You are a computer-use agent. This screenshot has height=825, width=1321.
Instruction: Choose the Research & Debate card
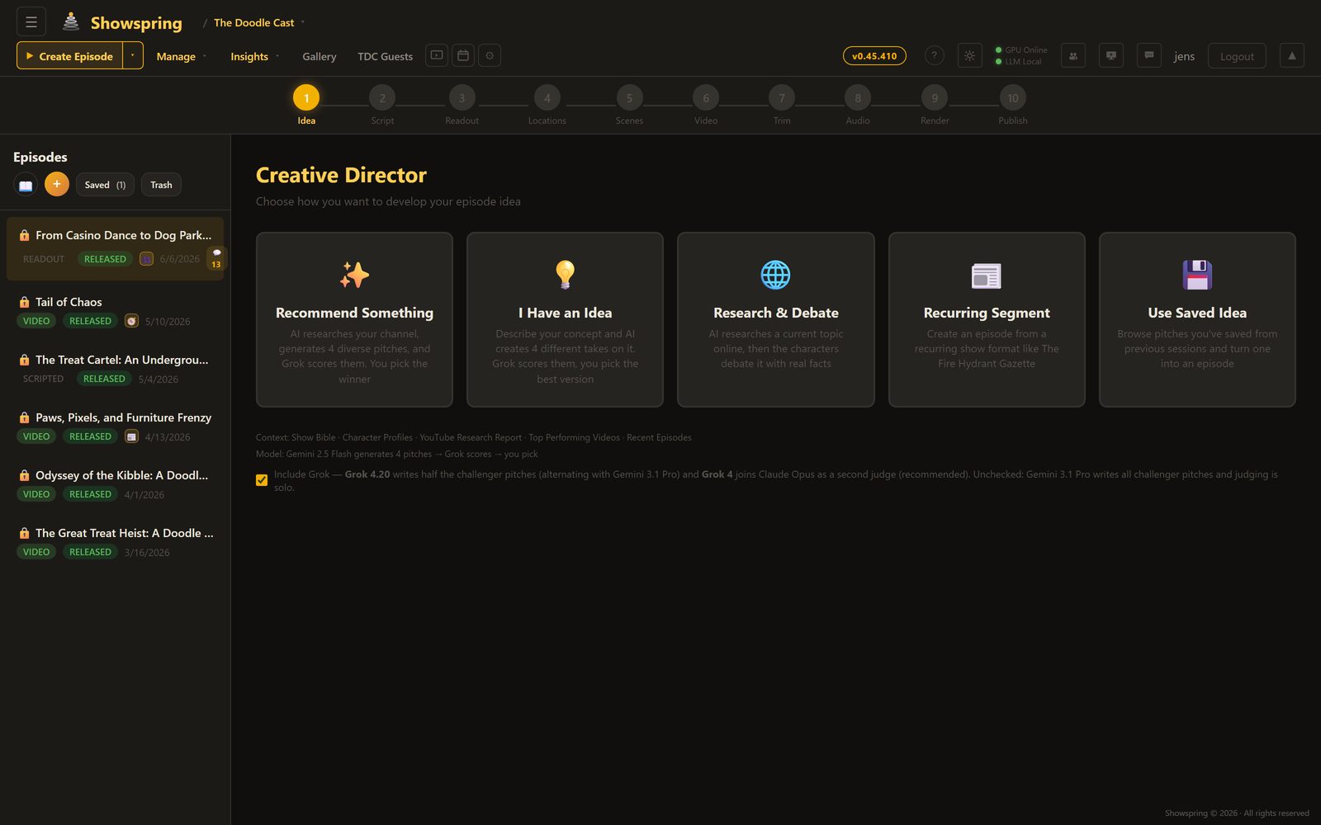pyautogui.click(x=775, y=319)
